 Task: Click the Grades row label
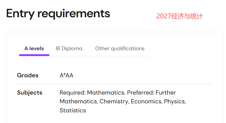[x=28, y=75]
